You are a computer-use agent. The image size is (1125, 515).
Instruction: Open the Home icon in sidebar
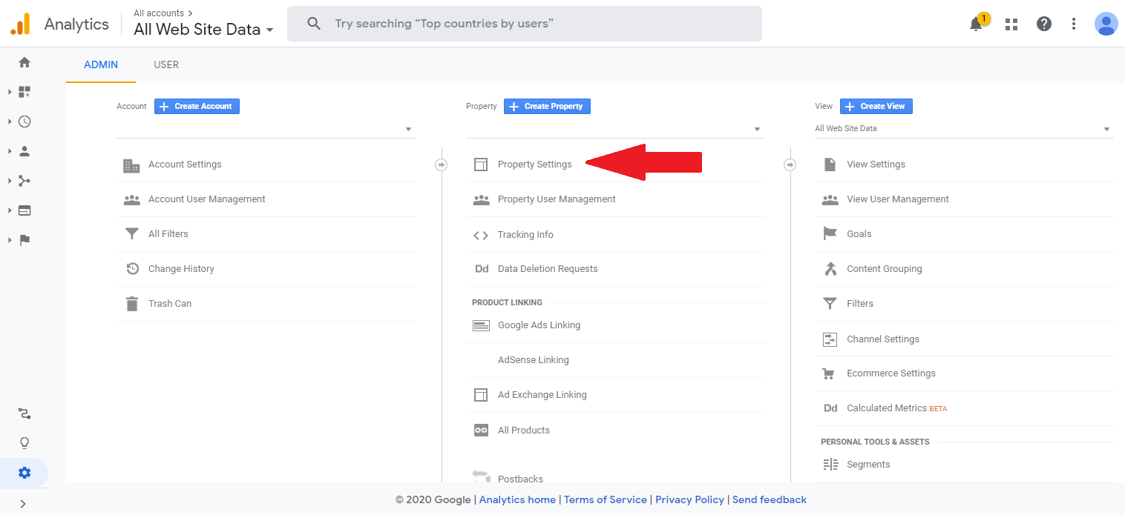click(x=24, y=62)
